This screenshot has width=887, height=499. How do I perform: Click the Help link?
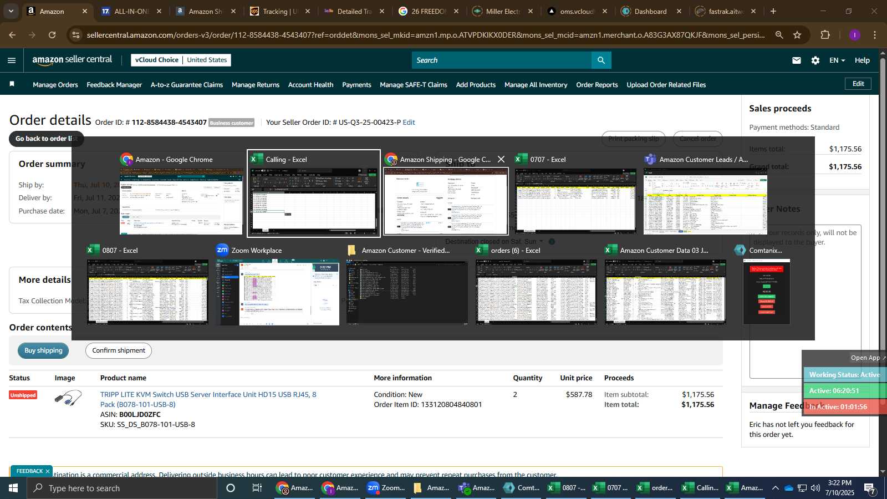(862, 60)
